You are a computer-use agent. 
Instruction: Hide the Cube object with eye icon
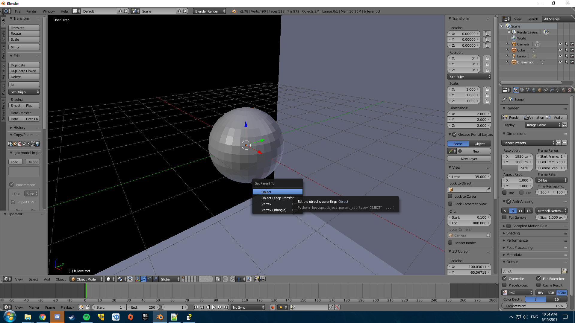560,50
